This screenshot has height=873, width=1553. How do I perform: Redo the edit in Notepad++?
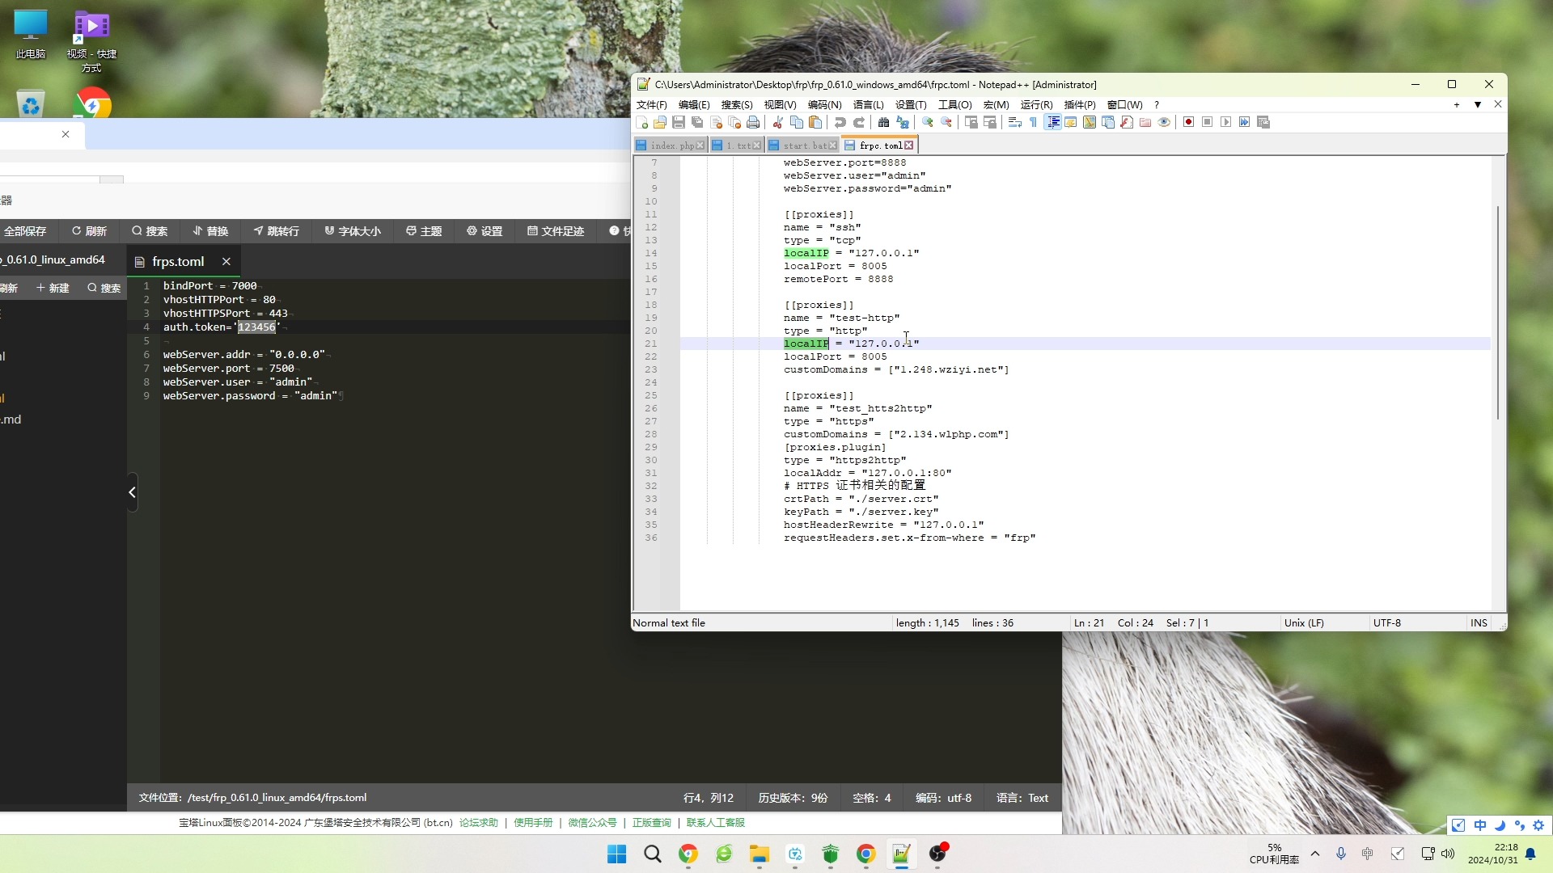point(859,122)
